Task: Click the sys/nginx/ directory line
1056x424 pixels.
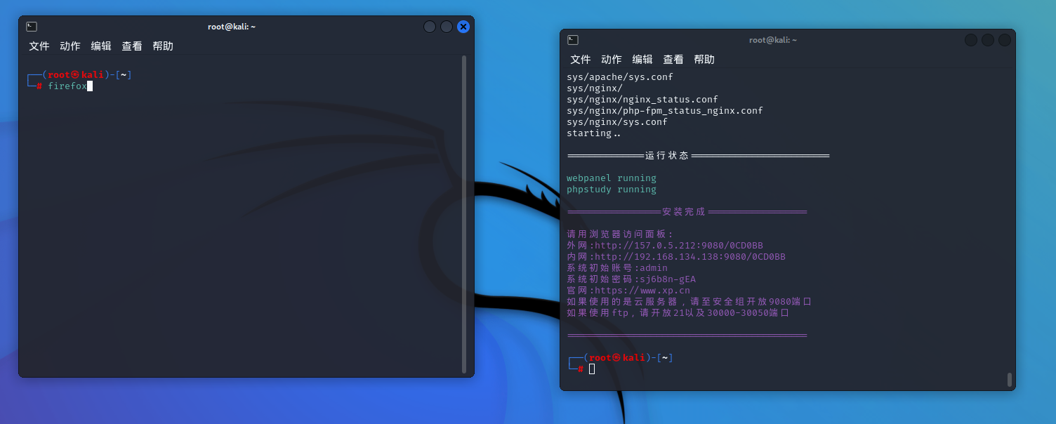Action: (595, 88)
